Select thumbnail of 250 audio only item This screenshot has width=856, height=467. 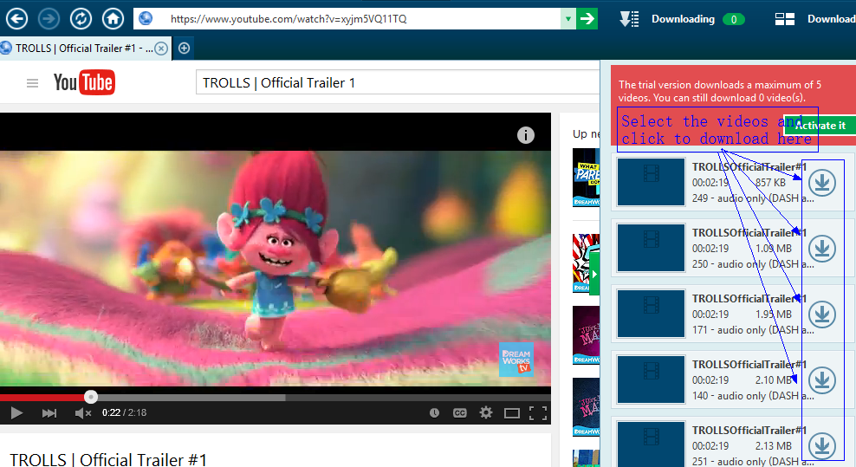(652, 248)
